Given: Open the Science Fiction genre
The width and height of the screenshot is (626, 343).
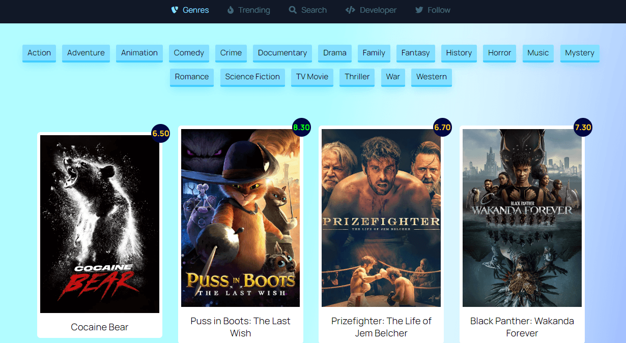Looking at the screenshot, I should coord(252,77).
